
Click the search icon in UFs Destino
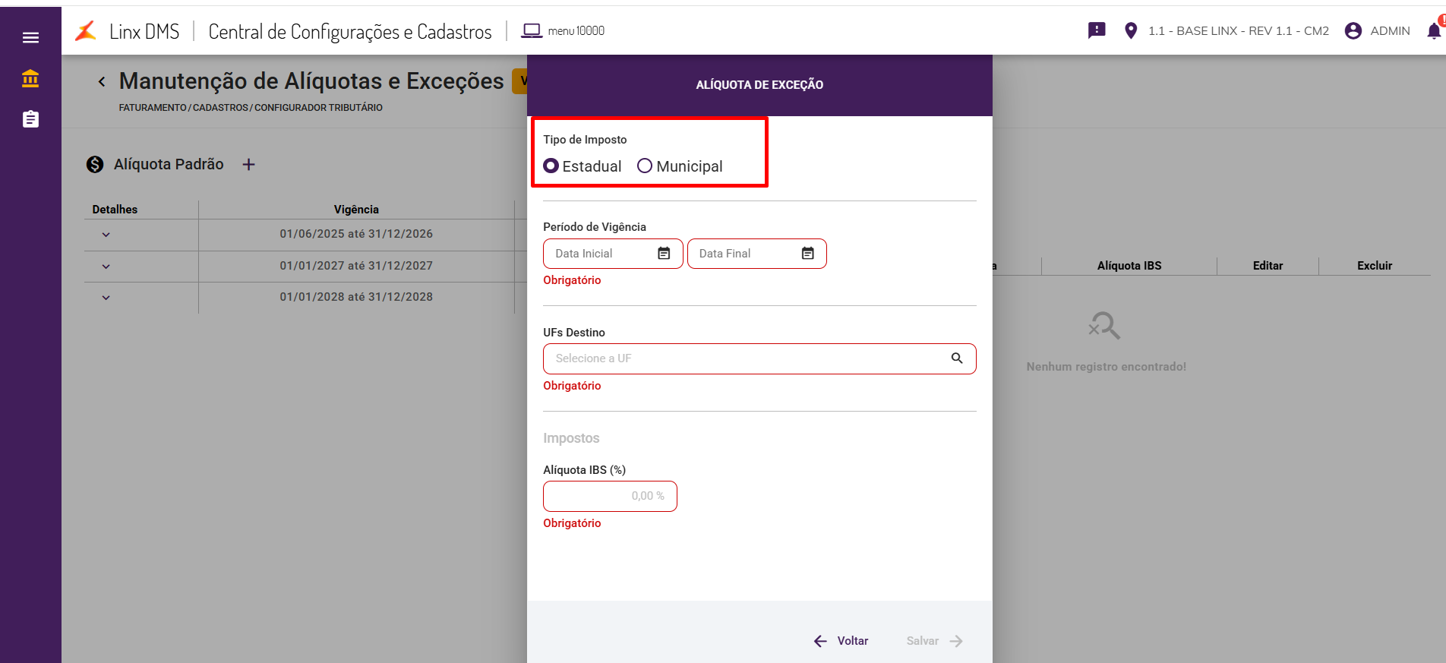tap(957, 358)
